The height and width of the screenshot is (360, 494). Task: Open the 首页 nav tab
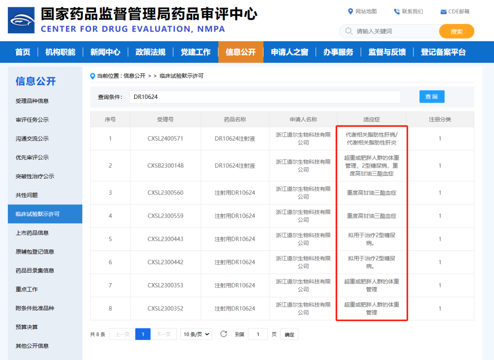point(23,52)
